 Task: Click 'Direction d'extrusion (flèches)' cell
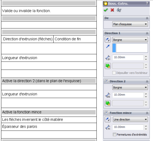point(28,39)
